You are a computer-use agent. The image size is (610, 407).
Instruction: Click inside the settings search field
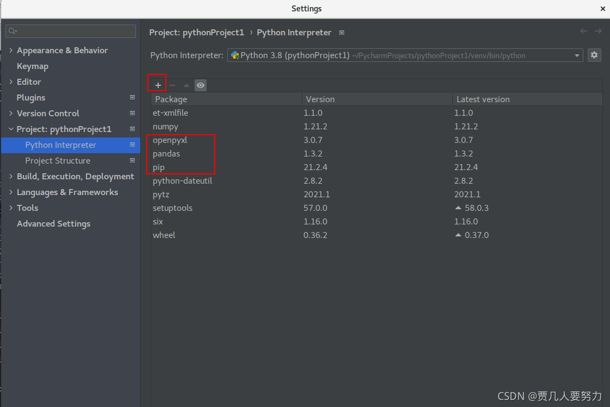(71, 31)
